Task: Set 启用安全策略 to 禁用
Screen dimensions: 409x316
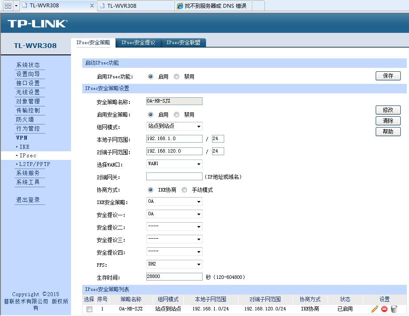Action: point(177,115)
